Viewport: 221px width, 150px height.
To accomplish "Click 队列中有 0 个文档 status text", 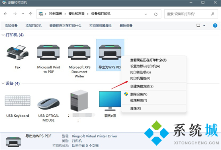I will point(85,146).
